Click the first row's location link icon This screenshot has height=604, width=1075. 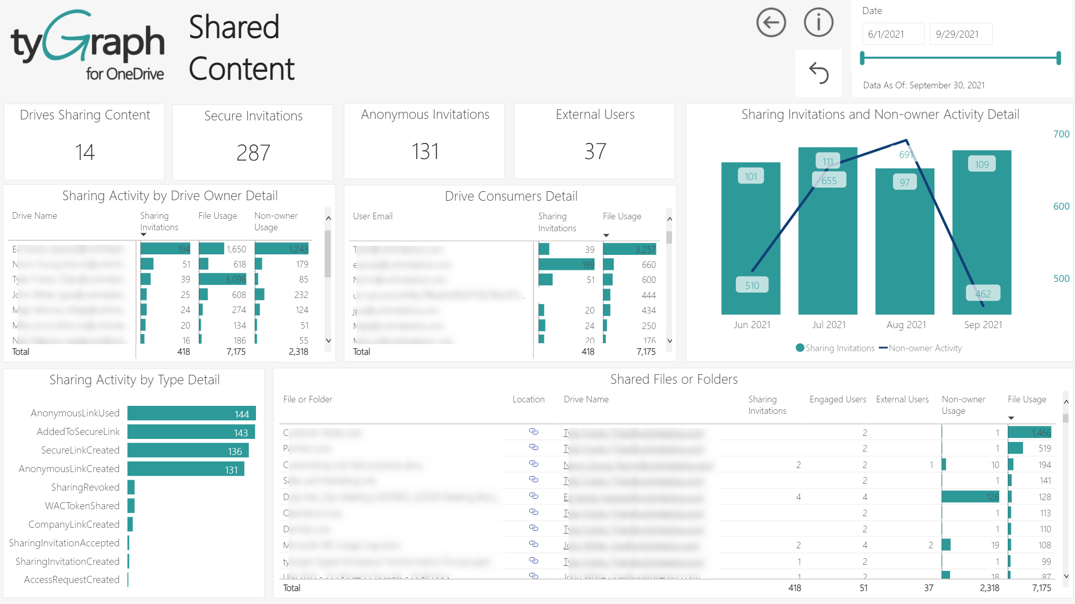pos(533,431)
